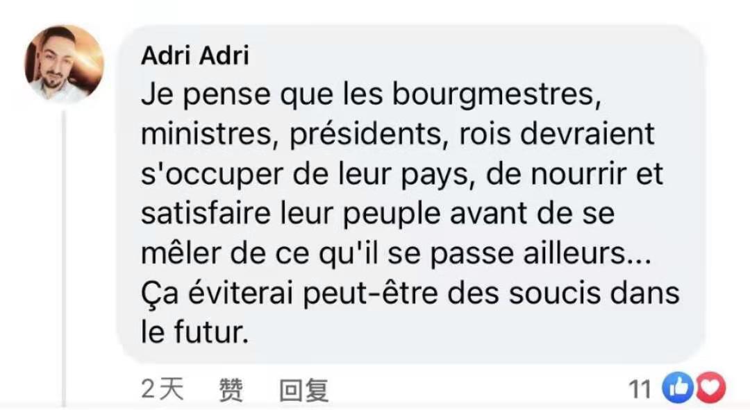This screenshot has height=410, width=750.
Task: Open the reaction count showing 11
Action: pos(640,390)
